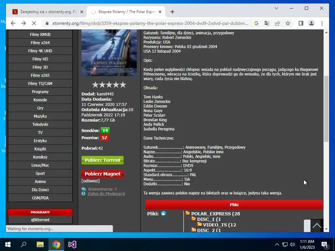Close the Zarejestruj się tab

(81, 12)
